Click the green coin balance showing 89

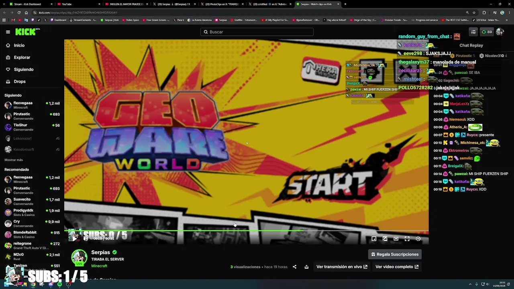tap(487, 32)
